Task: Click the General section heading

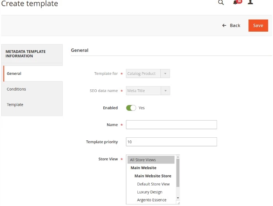Action: tap(80, 50)
